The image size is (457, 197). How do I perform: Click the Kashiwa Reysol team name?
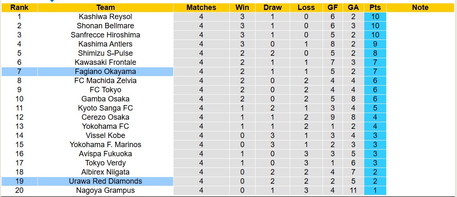point(105,17)
